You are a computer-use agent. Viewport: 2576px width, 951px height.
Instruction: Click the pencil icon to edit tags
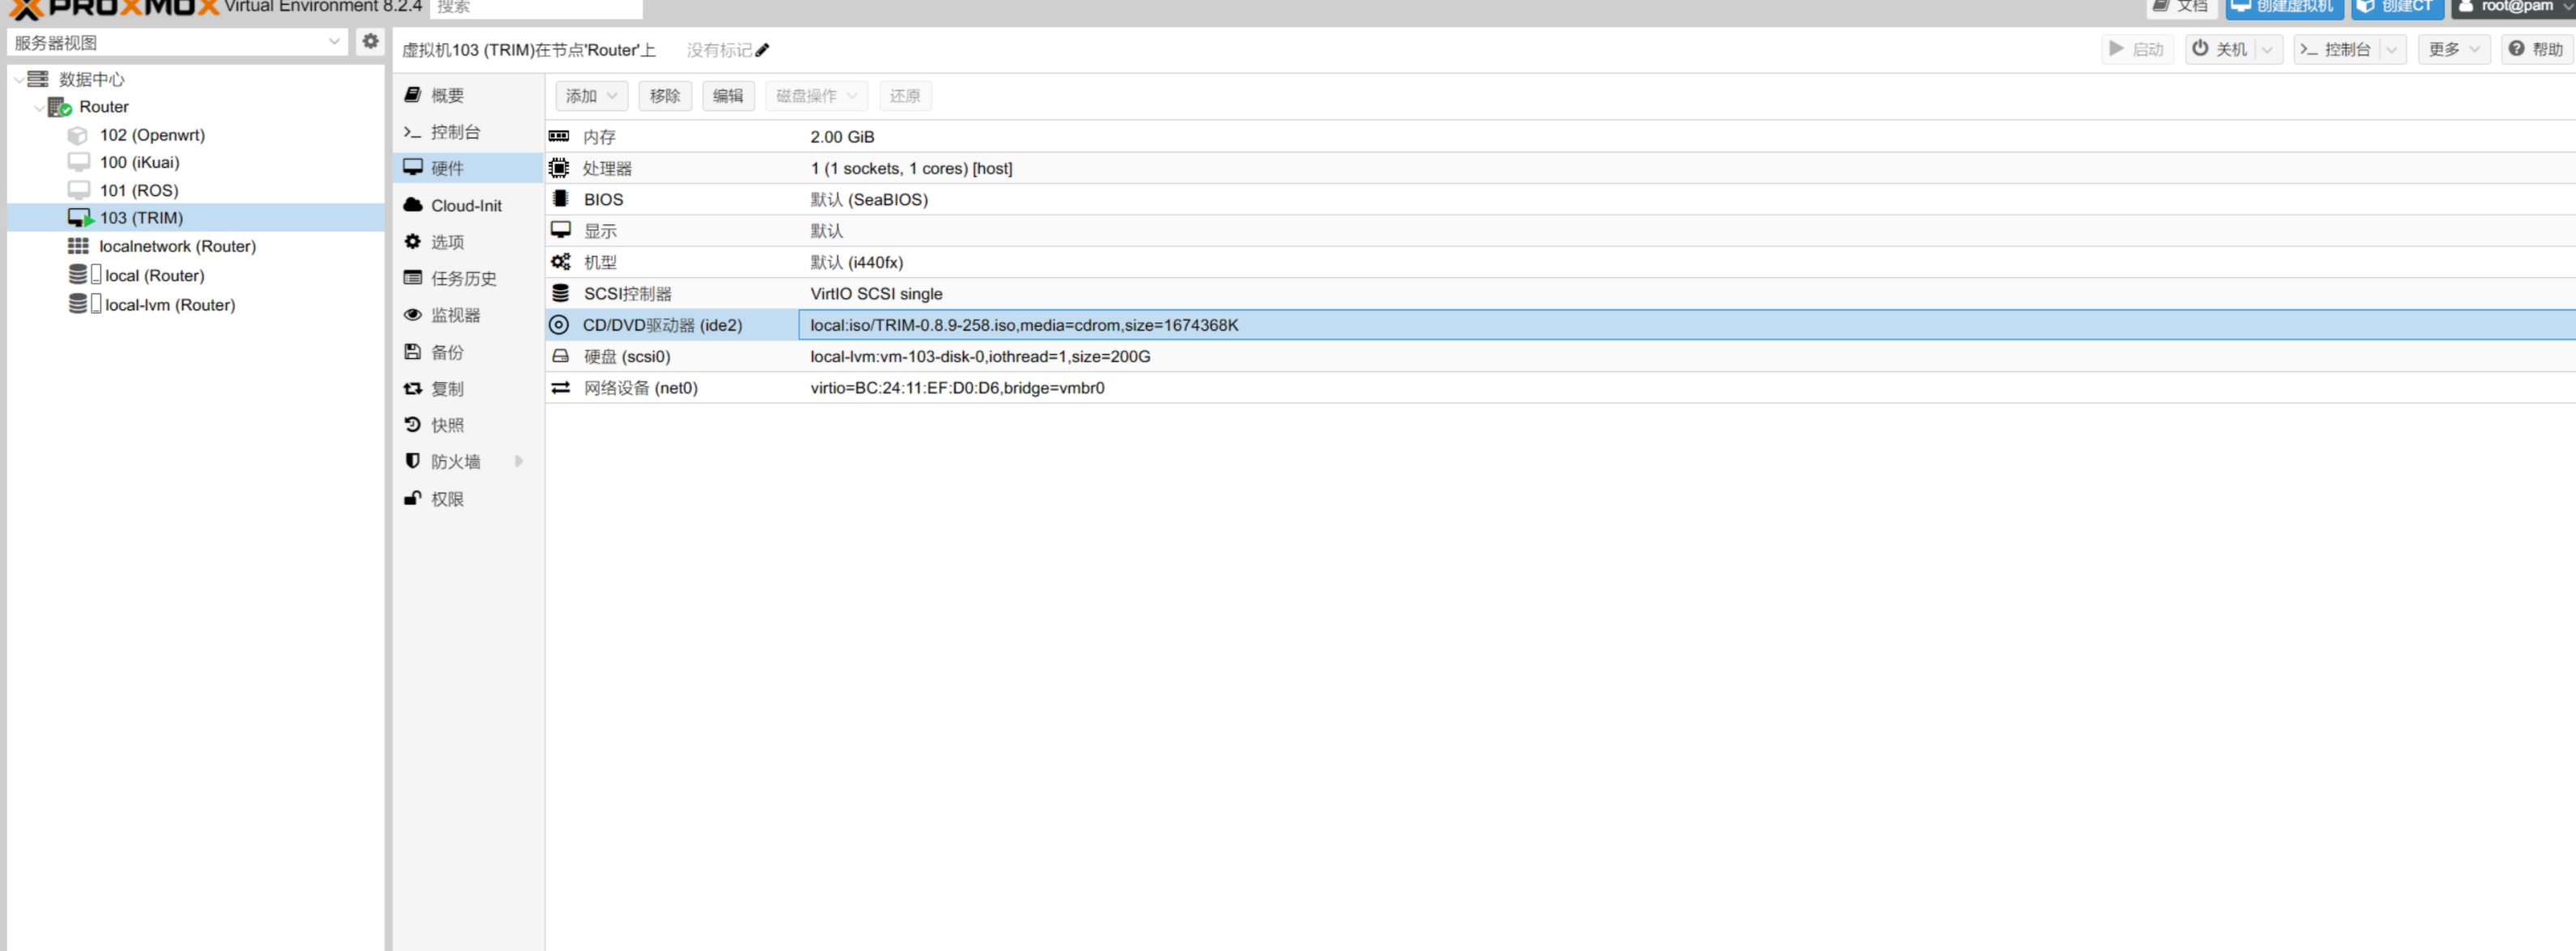(x=762, y=50)
